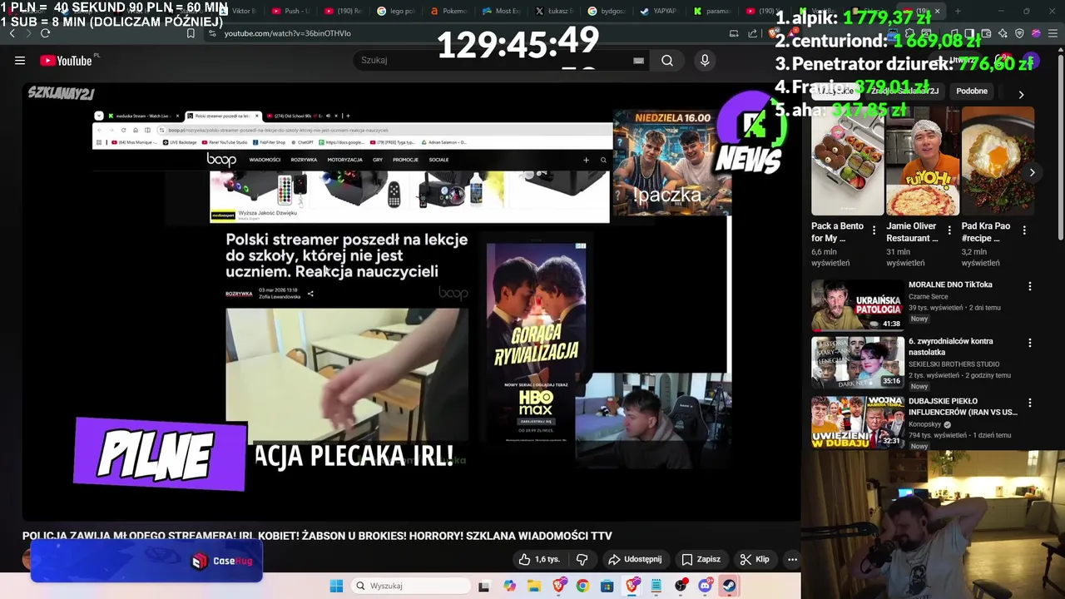Open the Pack a Bento short thumbnail
The width and height of the screenshot is (1065, 599).
pos(847,161)
